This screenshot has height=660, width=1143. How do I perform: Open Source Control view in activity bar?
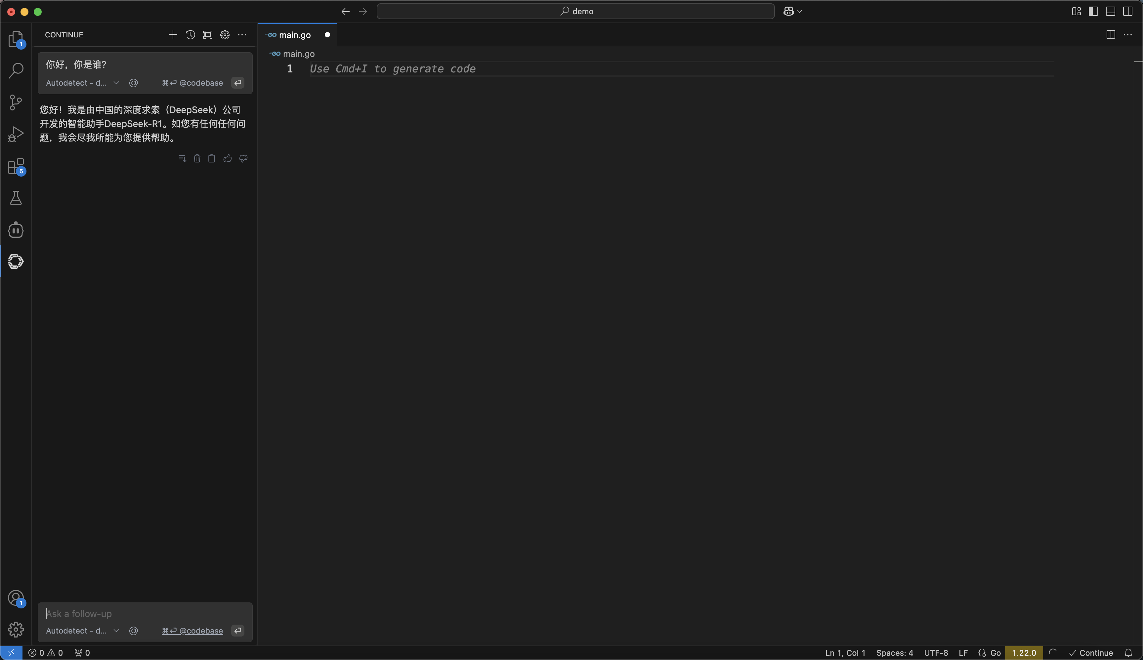[x=16, y=103]
